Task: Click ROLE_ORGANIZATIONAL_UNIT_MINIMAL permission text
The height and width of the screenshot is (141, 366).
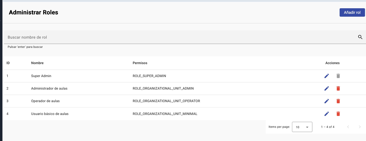Action: click(x=165, y=114)
